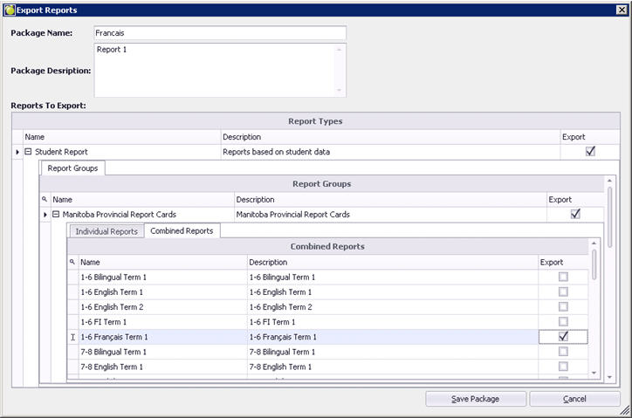Select the Report Groups tab
The height and width of the screenshot is (418, 632).
72,168
